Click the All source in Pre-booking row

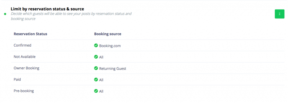101,91
